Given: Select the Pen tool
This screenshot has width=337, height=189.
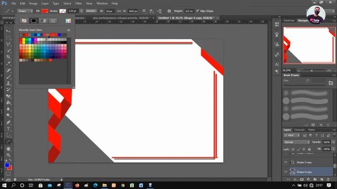Looking at the screenshot, I should (x=8, y=122).
